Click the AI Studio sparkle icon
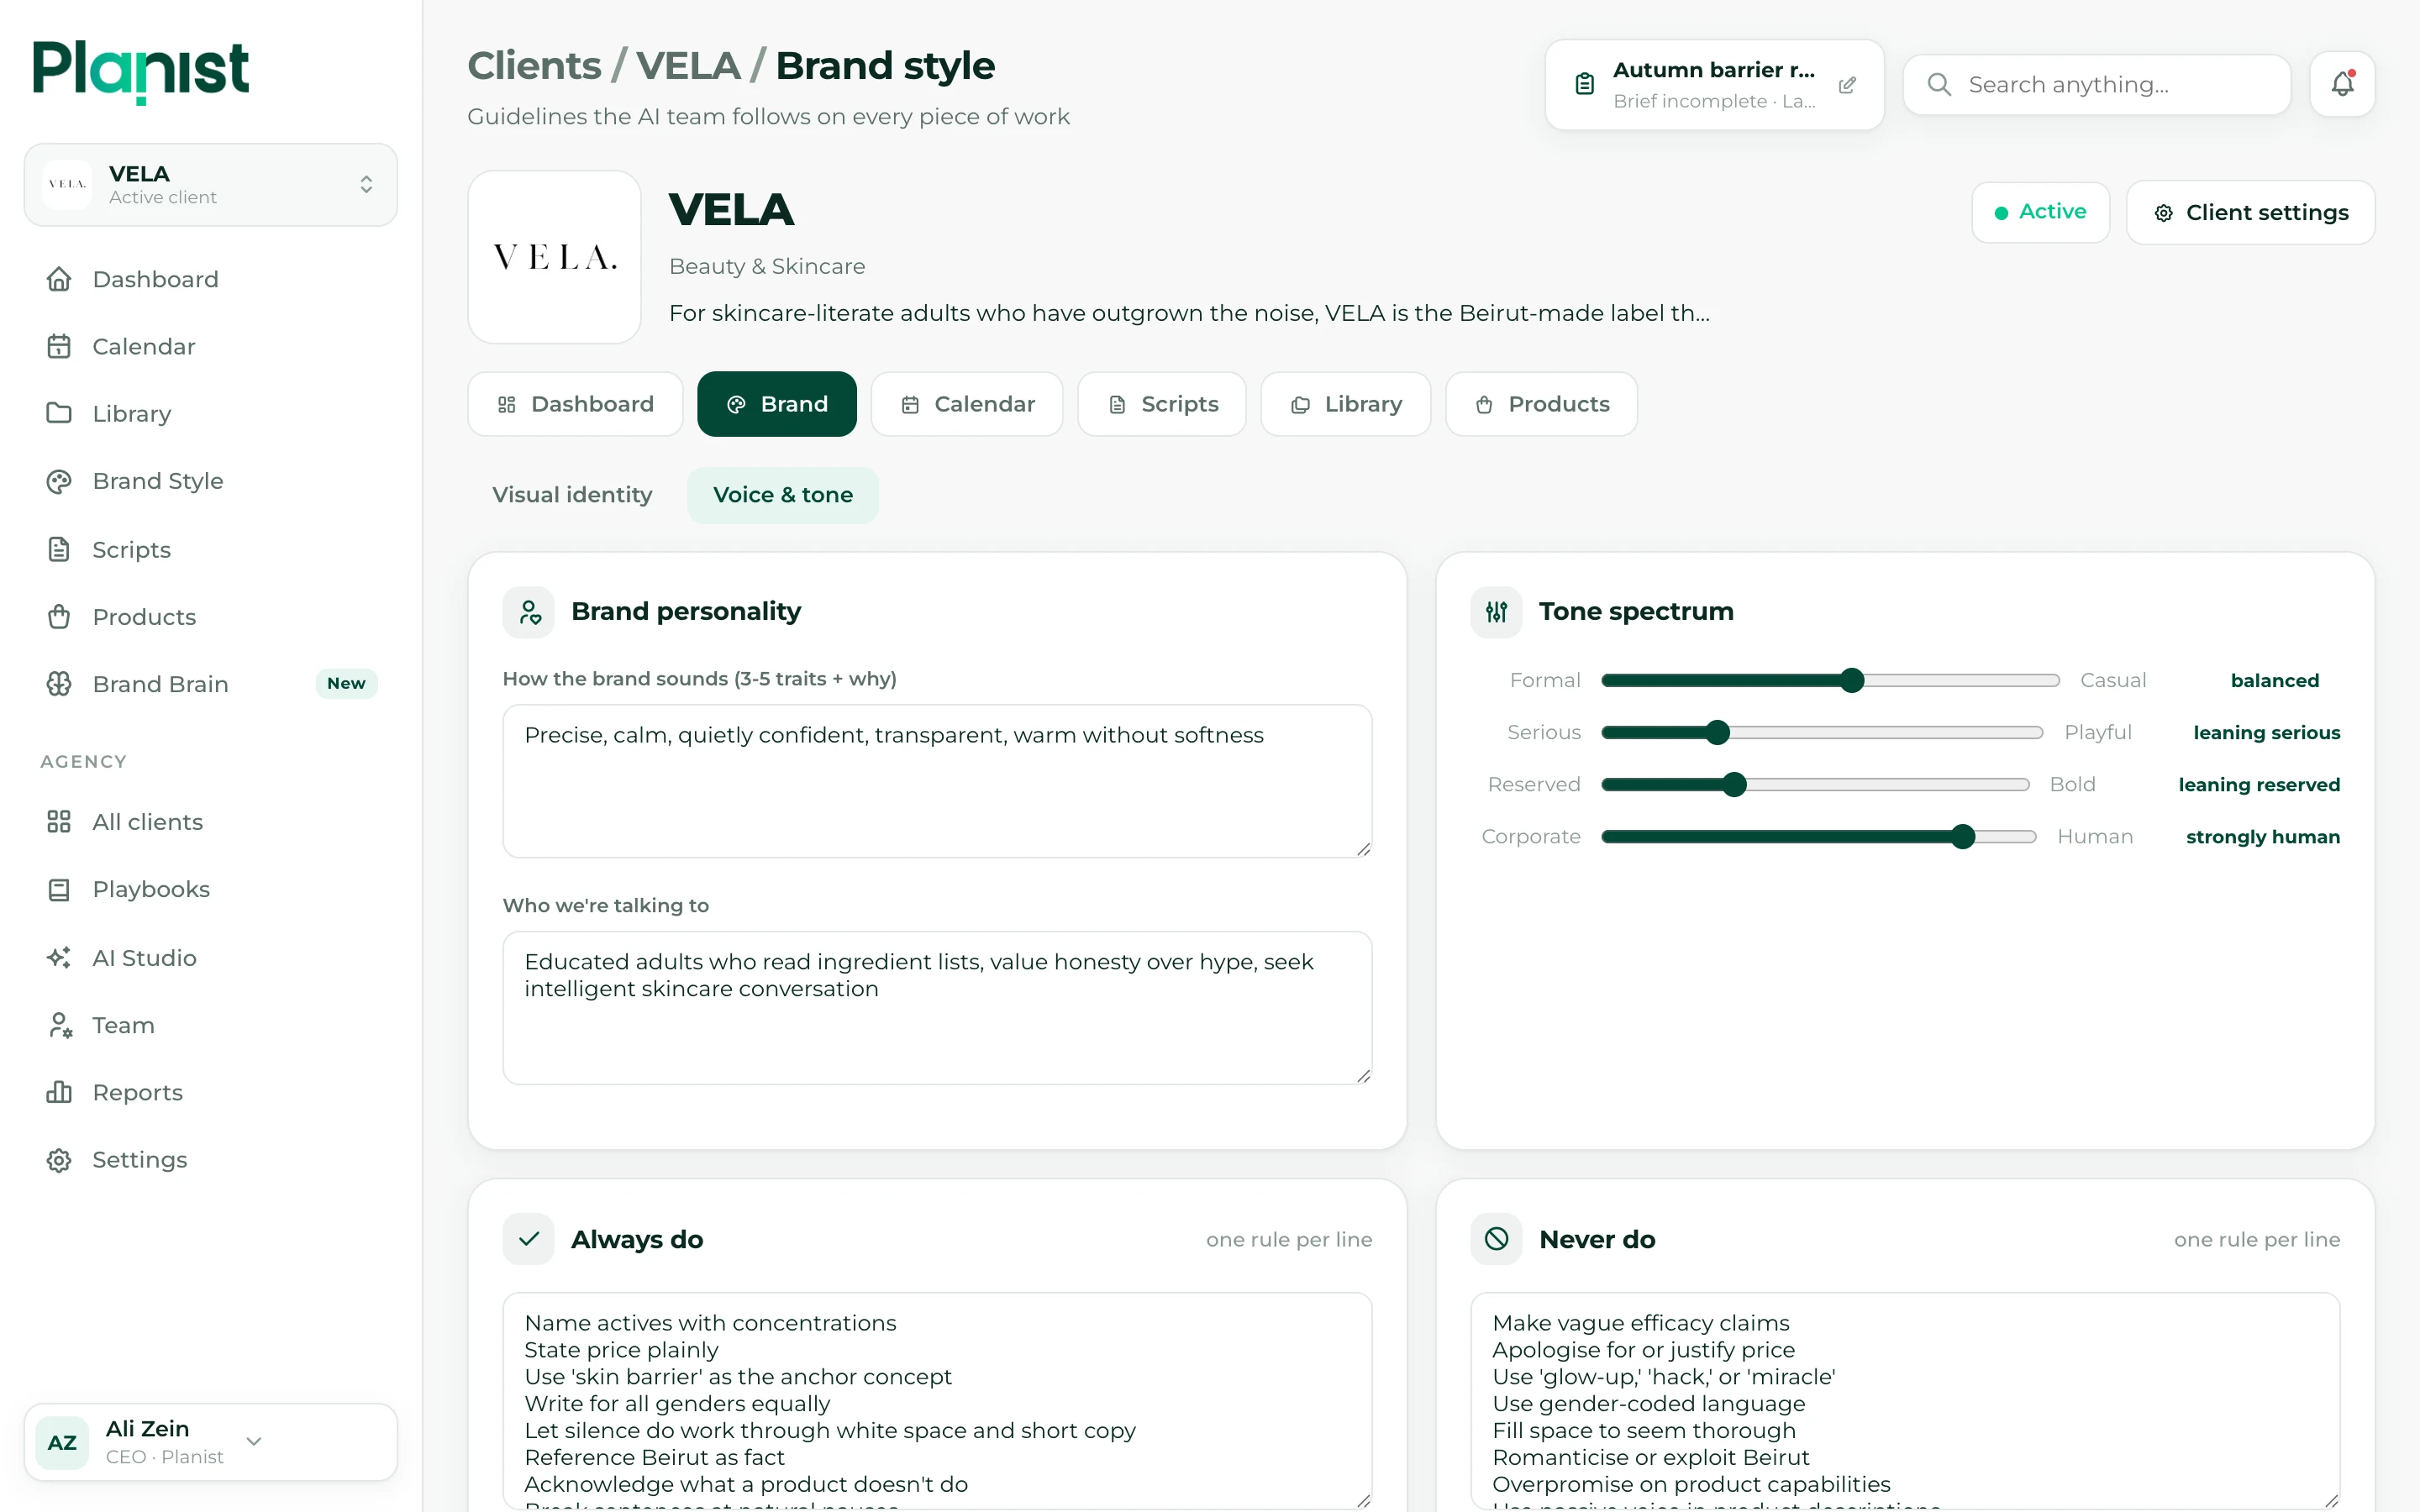 pyautogui.click(x=59, y=957)
